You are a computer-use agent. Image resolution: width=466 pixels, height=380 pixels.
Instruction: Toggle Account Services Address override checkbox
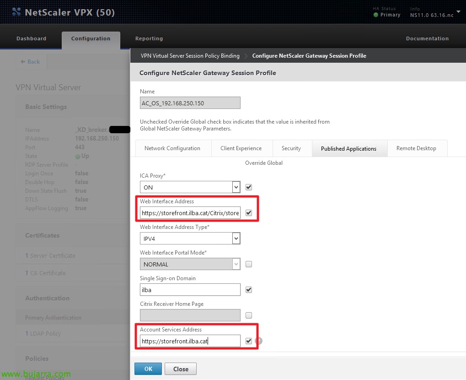(249, 341)
